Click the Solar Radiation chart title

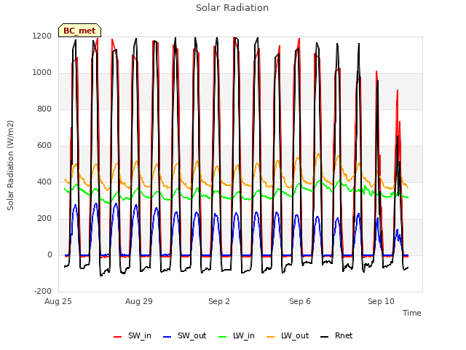tap(232, 8)
